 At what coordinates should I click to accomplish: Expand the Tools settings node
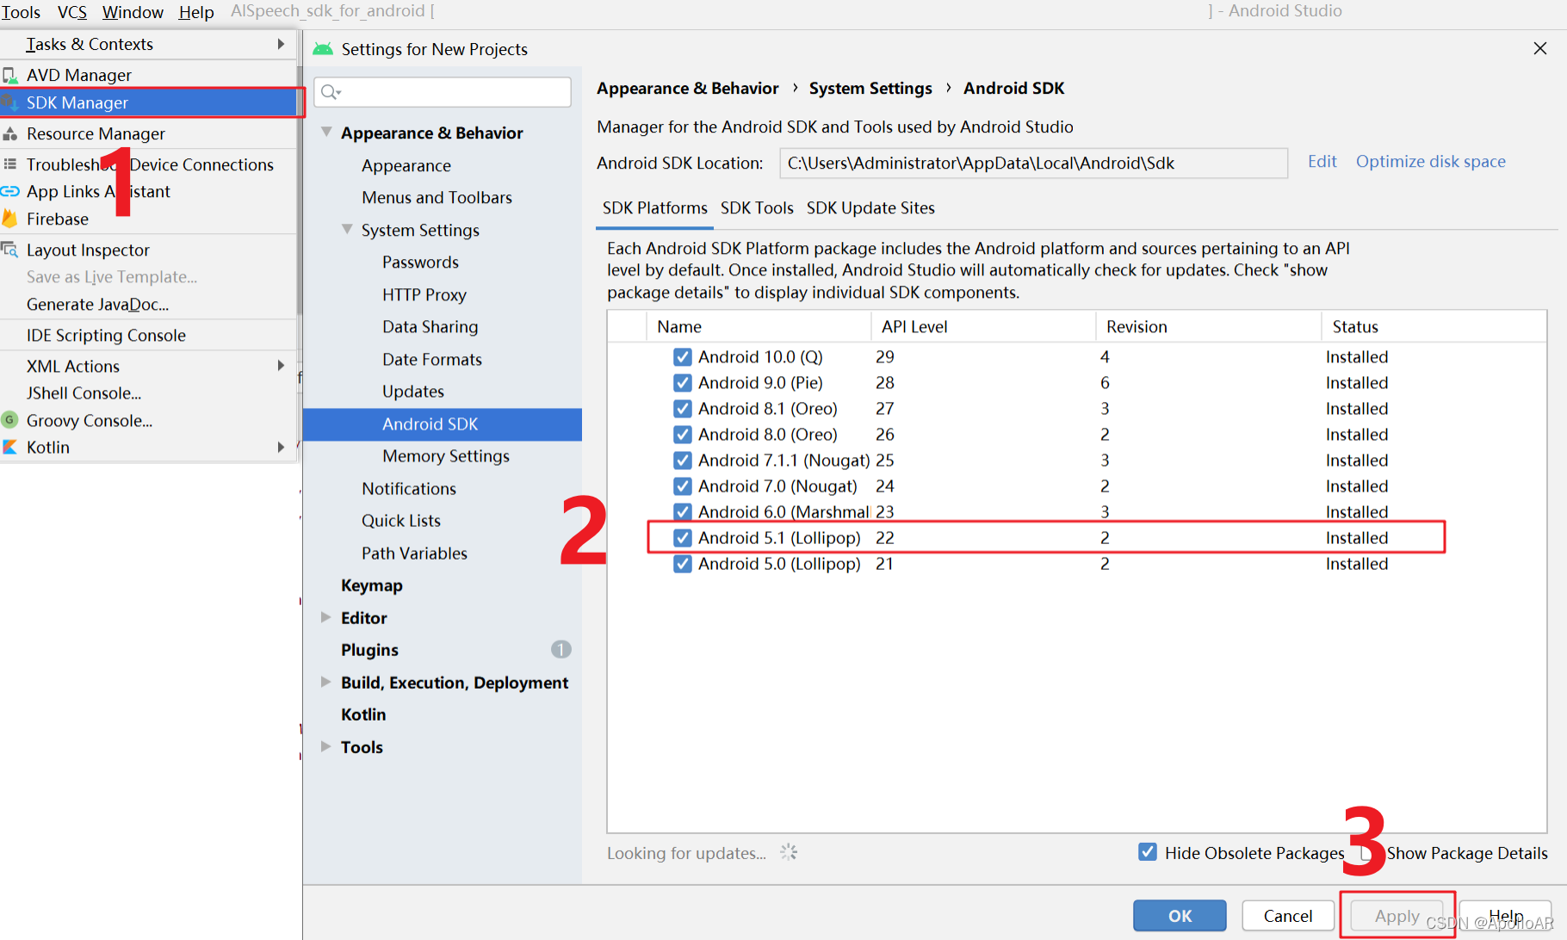[326, 746]
